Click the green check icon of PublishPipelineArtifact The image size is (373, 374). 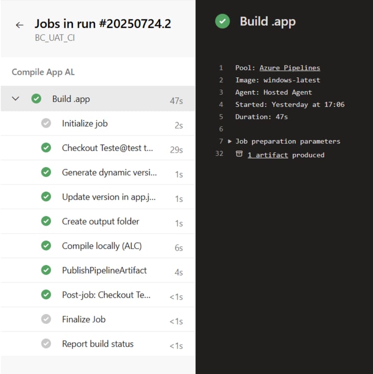pyautogui.click(x=46, y=270)
